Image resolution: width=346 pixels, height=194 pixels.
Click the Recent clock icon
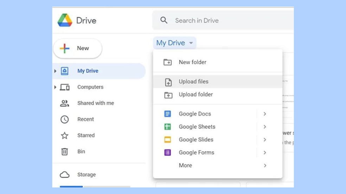[64, 119]
